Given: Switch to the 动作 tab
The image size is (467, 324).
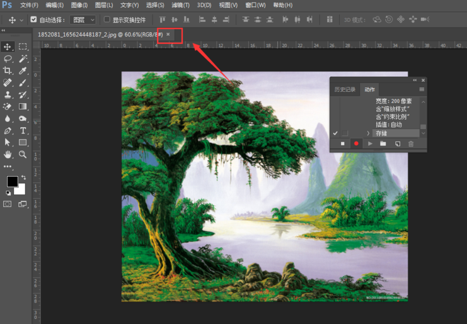Looking at the screenshot, I should 369,89.
